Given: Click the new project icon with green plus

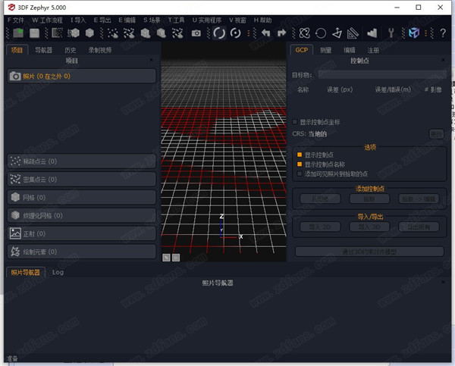Looking at the screenshot, I should 18,33.
